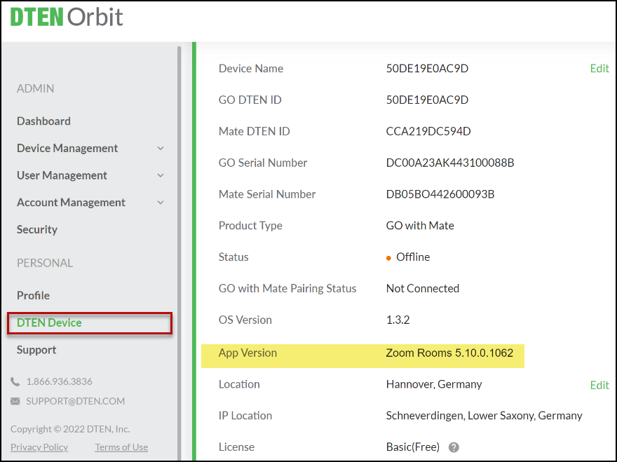Click the support phone number 1.866.936.3836
This screenshot has width=617, height=462.
coord(59,381)
